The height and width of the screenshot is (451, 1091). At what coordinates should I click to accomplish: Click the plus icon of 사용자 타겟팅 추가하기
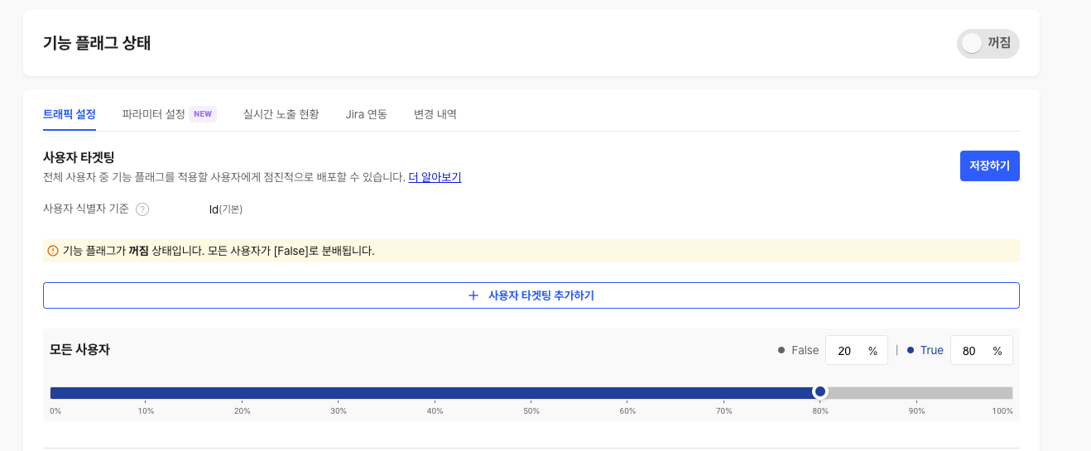point(473,295)
